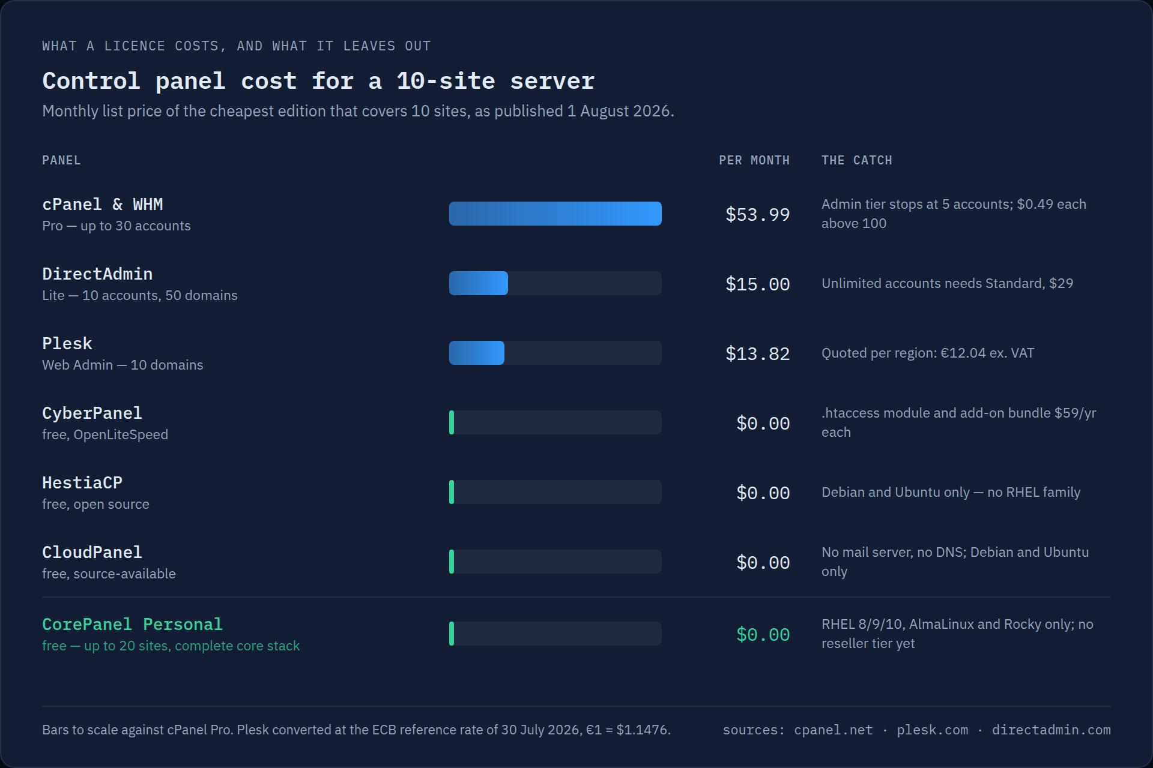This screenshot has width=1153, height=768.
Task: Click the CyberPanel $0.00 price
Action: [763, 423]
